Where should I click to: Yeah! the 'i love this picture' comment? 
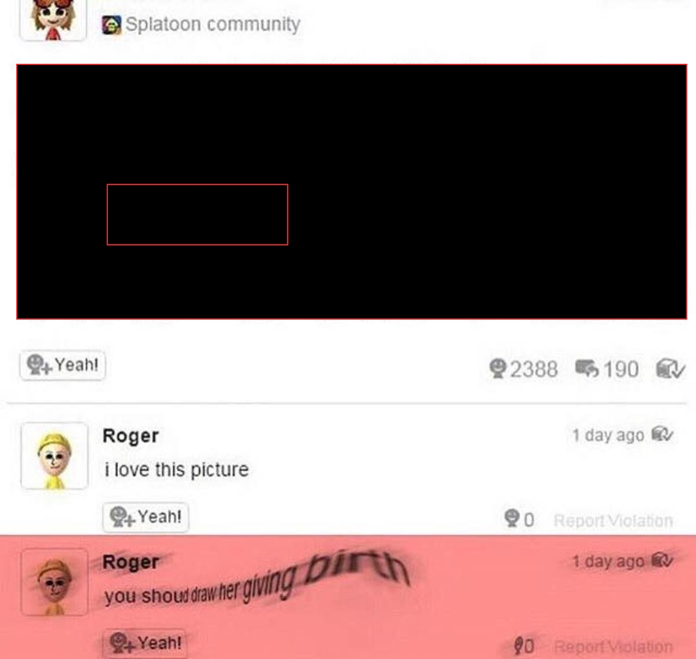(x=146, y=517)
